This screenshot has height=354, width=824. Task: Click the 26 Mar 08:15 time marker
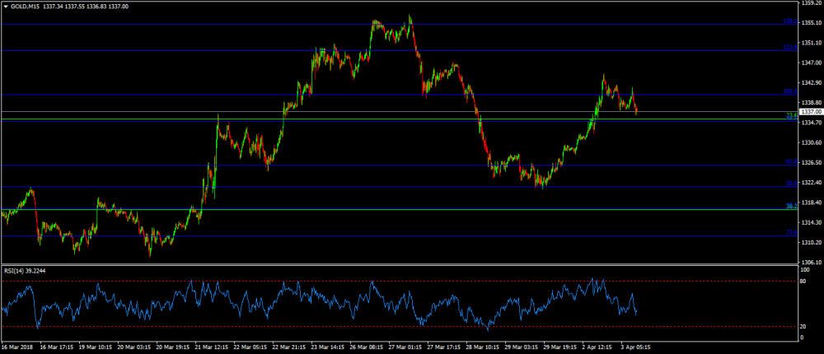point(368,348)
